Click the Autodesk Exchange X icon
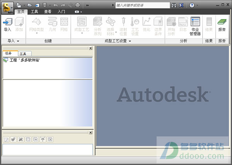 pos(181,5)
